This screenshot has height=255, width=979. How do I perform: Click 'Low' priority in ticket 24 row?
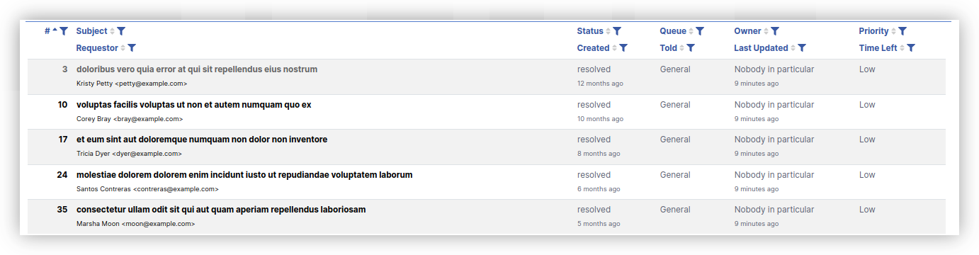pyautogui.click(x=867, y=175)
